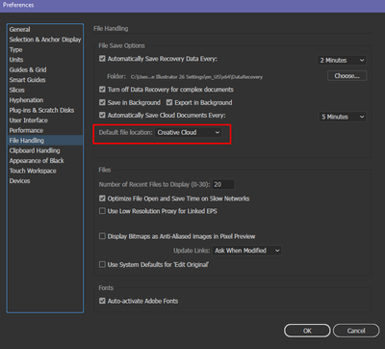This screenshot has width=385, height=349.
Task: Click the Choose... folder button
Action: pyautogui.click(x=346, y=76)
